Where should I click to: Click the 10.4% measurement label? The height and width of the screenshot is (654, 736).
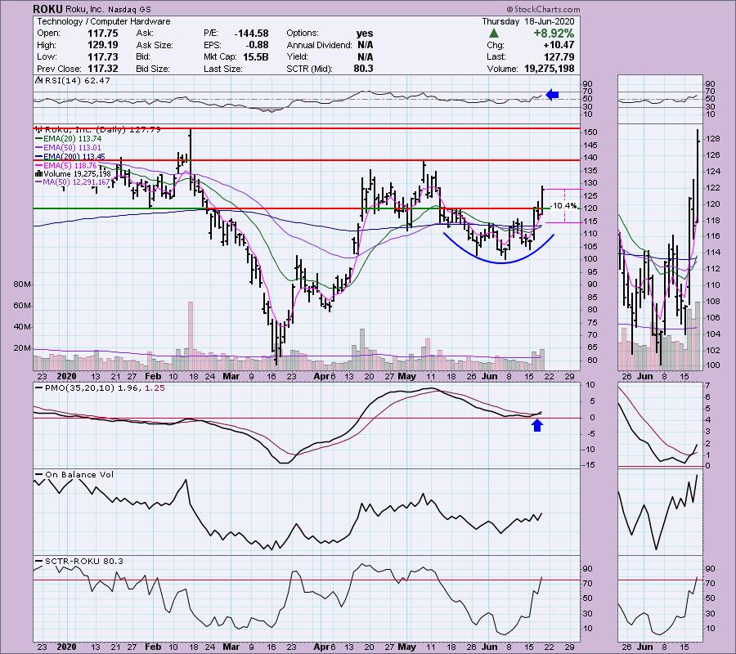point(563,205)
